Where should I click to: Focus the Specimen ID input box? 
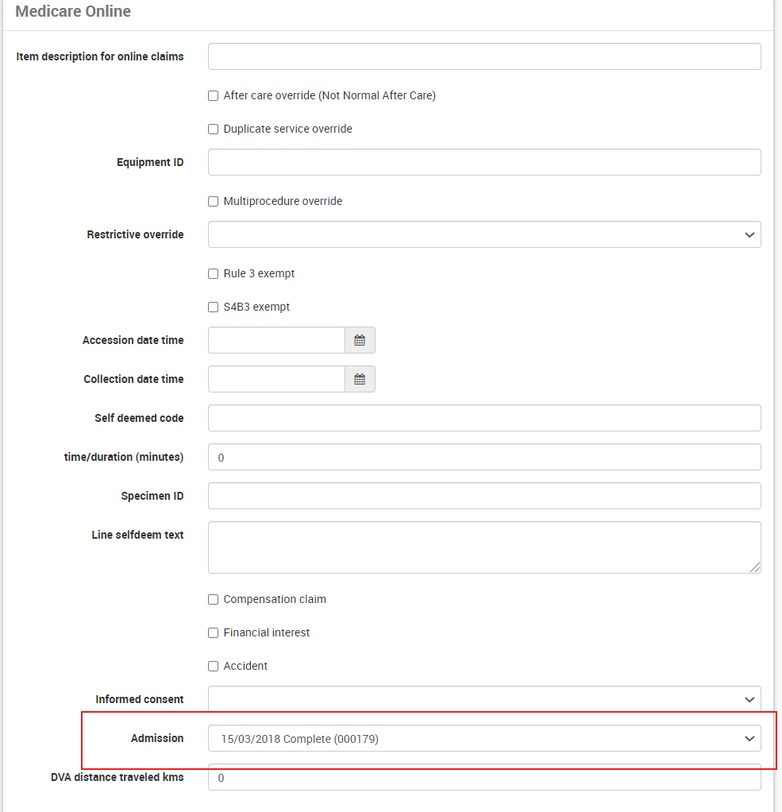click(484, 496)
